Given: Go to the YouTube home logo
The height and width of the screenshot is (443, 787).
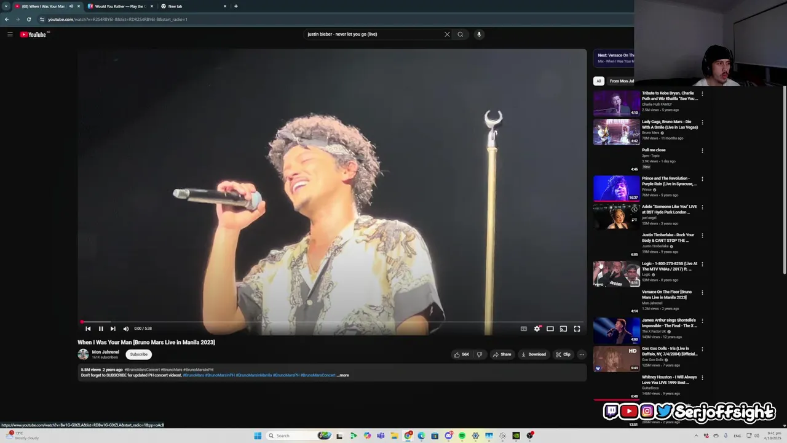Looking at the screenshot, I should 33,34.
